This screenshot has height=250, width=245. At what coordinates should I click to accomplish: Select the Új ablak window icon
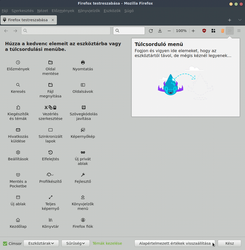click(x=18, y=197)
